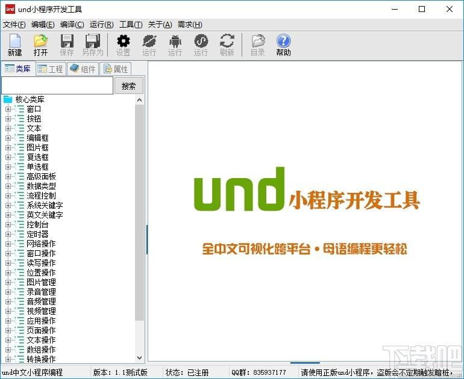This screenshot has width=464, height=379.
Task: Expand the 系统关键字 tree node
Action: pyautogui.click(x=8, y=205)
